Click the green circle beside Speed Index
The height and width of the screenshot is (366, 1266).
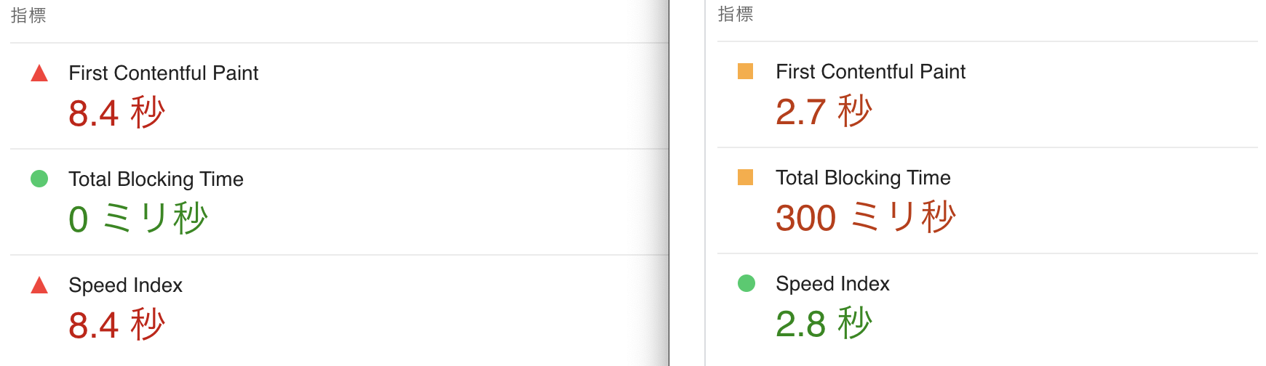point(746,283)
